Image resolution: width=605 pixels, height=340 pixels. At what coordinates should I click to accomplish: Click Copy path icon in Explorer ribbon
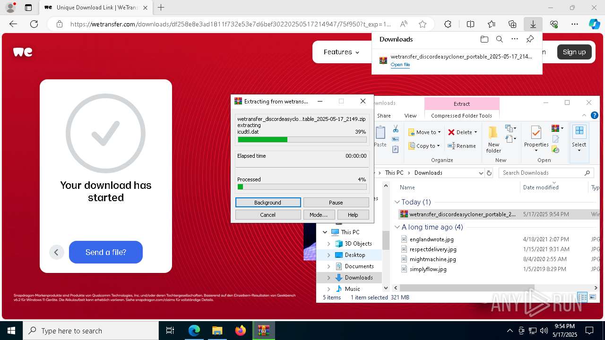396,139
